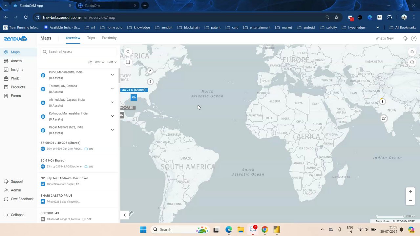
Task: Show more bookmarks with the double chevron
Action: (378, 28)
